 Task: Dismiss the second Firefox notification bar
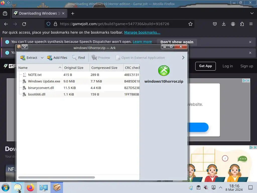(250, 53)
